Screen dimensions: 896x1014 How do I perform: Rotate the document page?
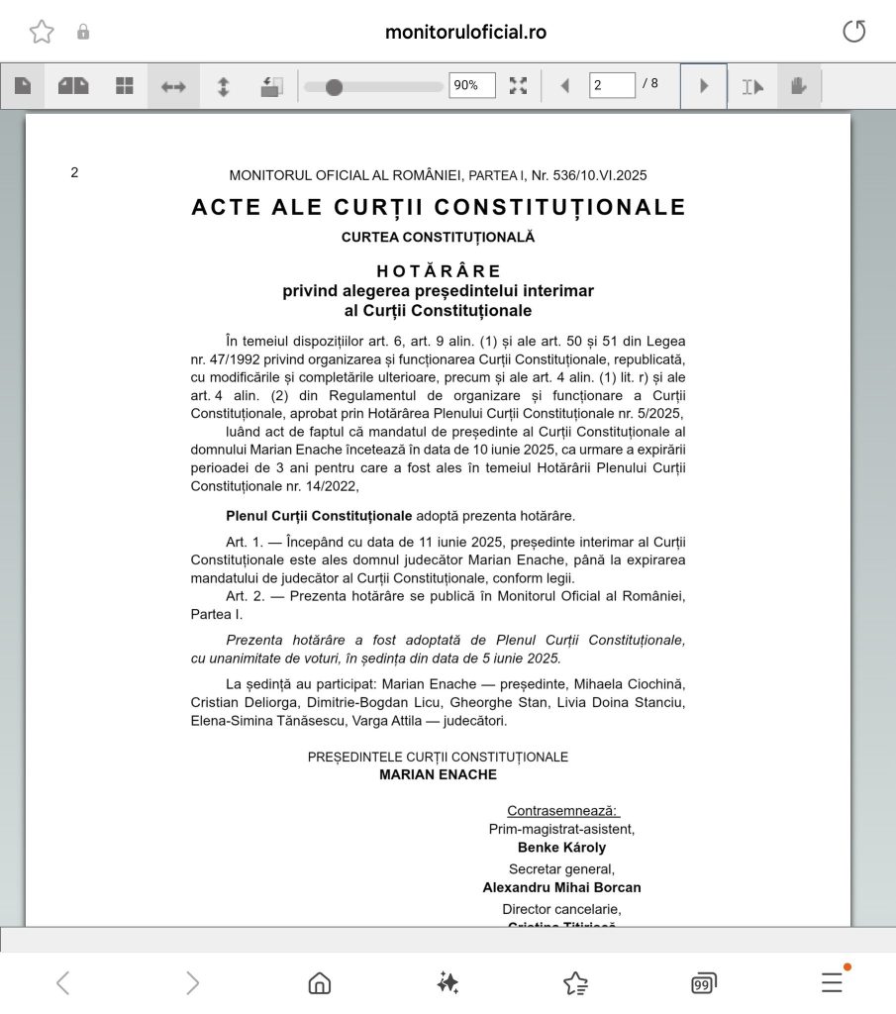coord(271,86)
